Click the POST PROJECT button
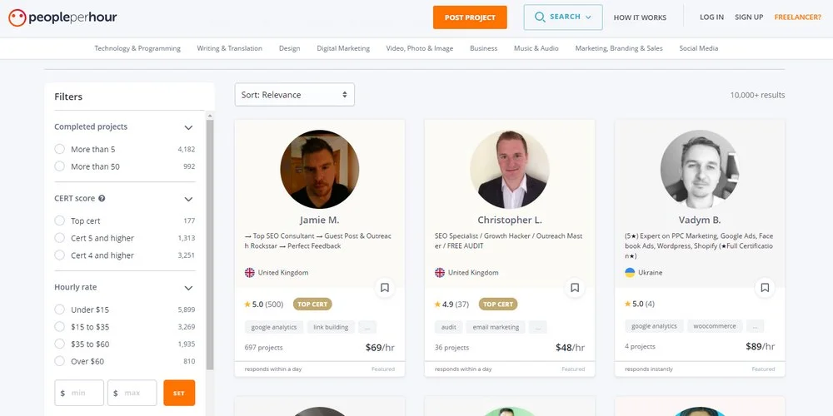Image resolution: width=833 pixels, height=416 pixels. point(470,17)
